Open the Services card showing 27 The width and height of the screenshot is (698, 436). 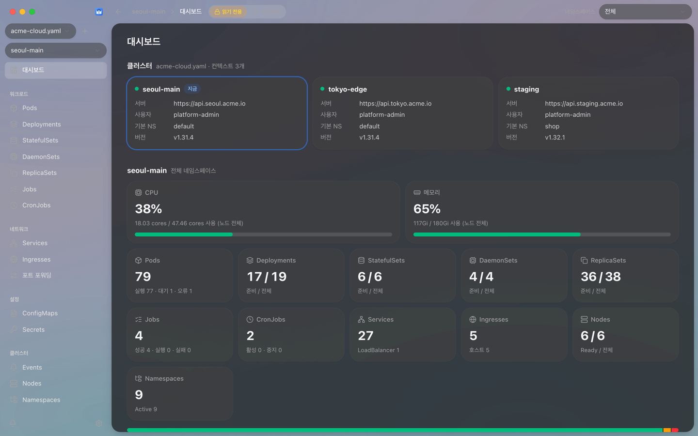point(403,335)
